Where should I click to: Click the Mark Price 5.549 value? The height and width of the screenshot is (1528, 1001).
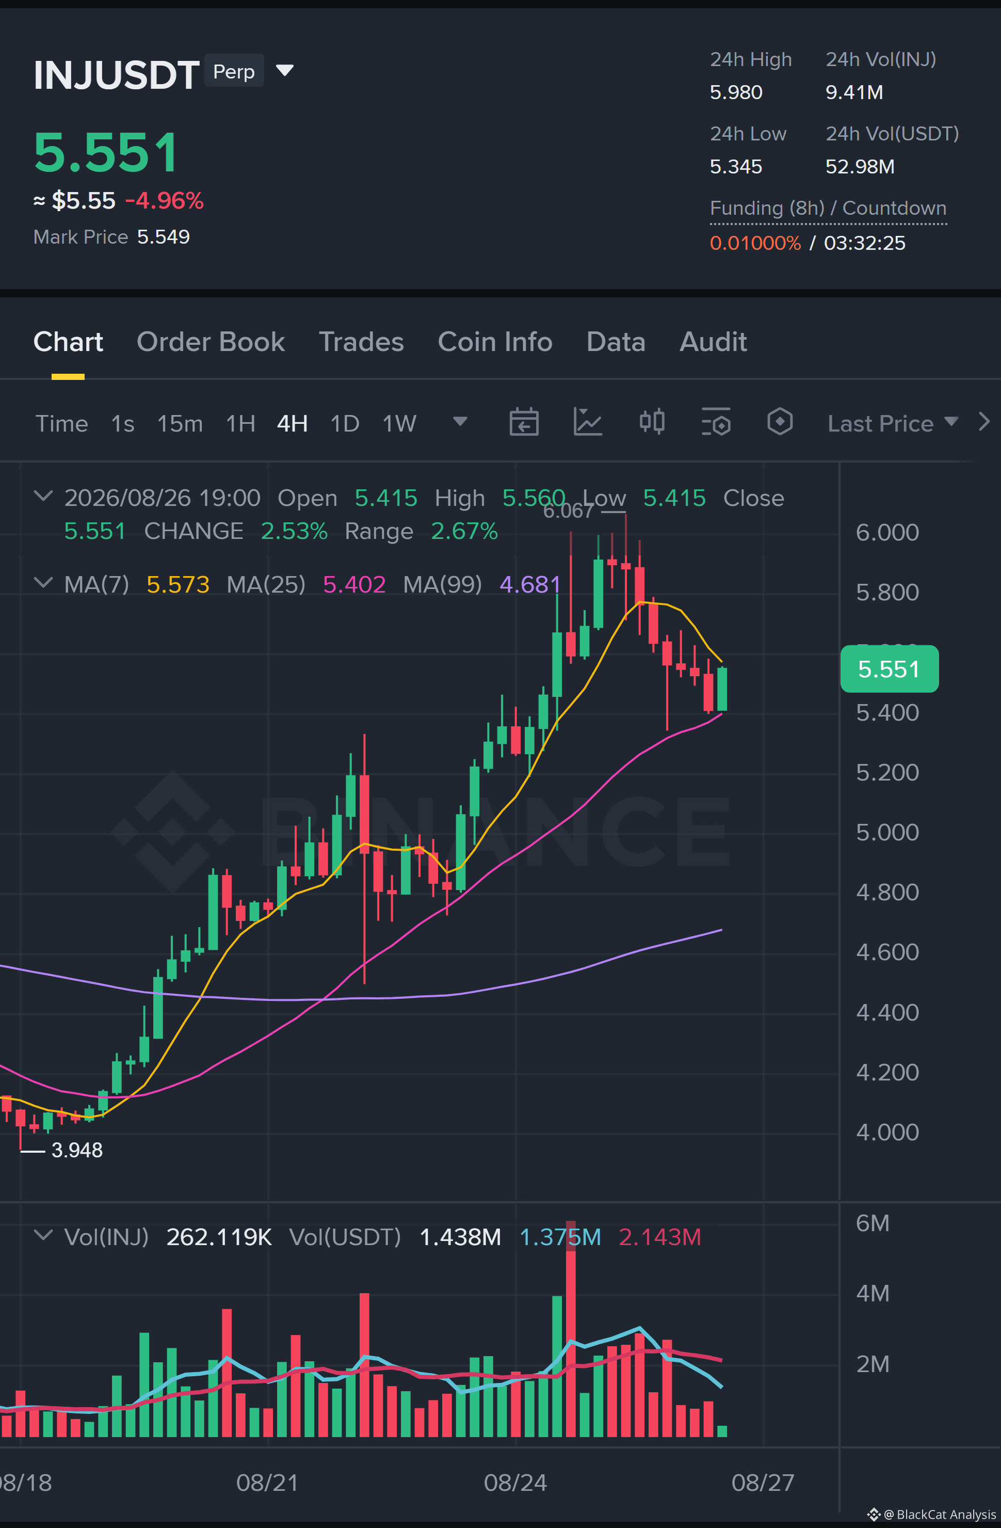[164, 237]
